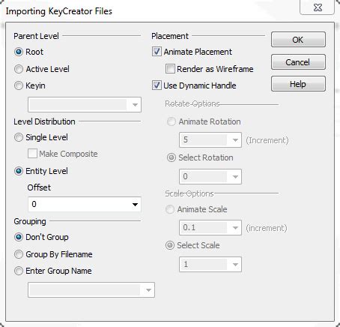Cancel the import dialog
Viewport: 340px width, 327px height.
pos(298,61)
